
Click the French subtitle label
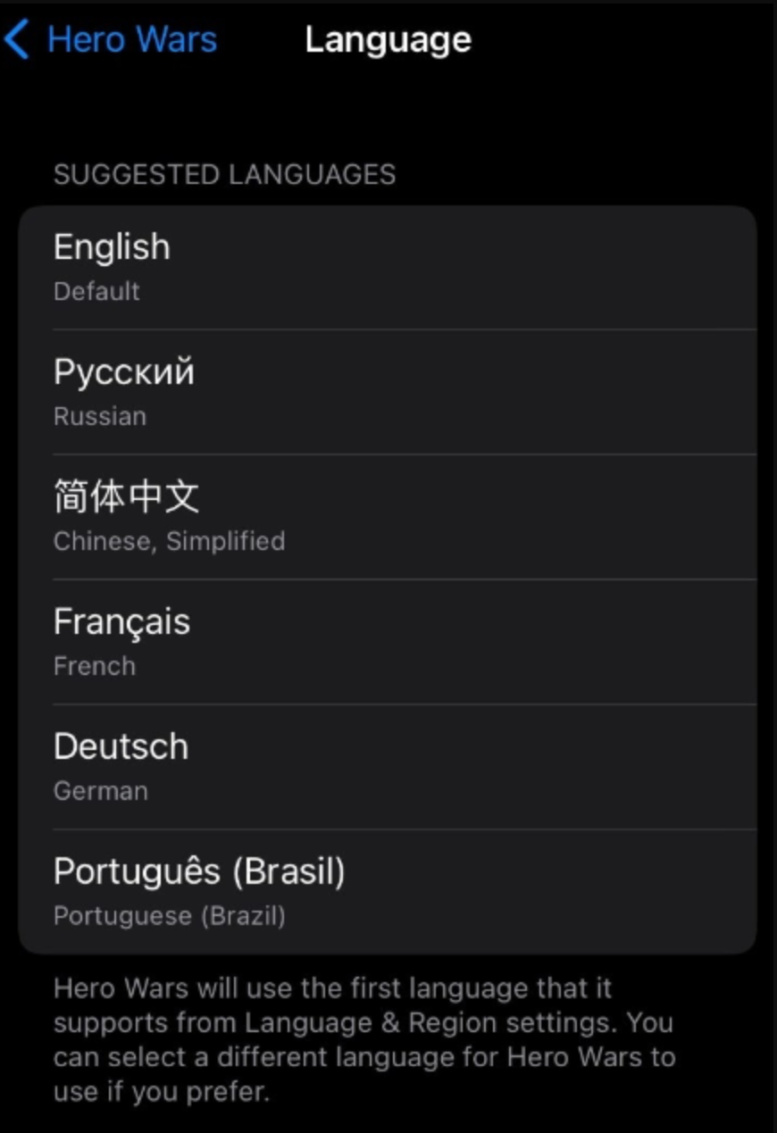coord(95,666)
